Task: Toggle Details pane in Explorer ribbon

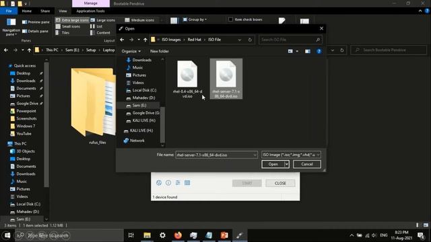Action: pos(35,32)
